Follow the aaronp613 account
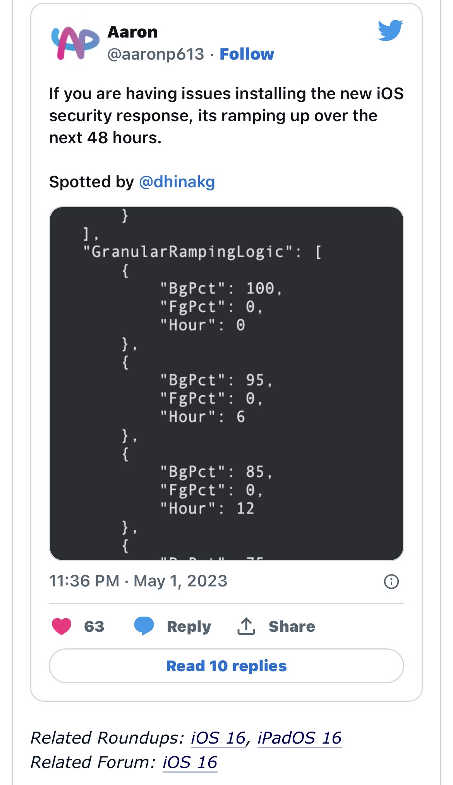453x785 pixels. (247, 54)
